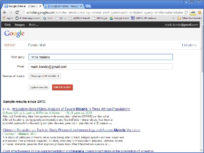Click the G Band, QS Le author line
Image resolution: width=204 pixels, height=153 pixels.
point(47,113)
